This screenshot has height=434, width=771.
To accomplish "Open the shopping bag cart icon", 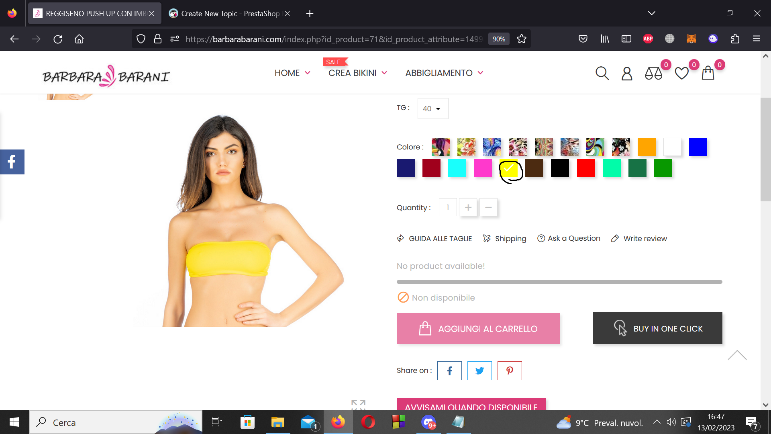I will (708, 74).
